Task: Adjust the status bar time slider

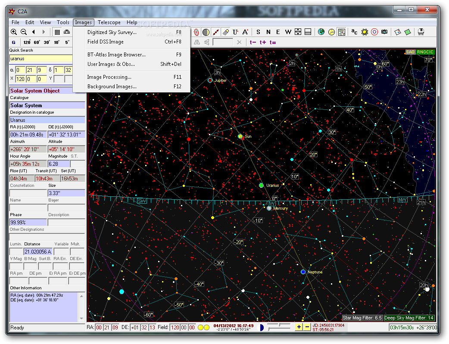Action: coord(279,327)
